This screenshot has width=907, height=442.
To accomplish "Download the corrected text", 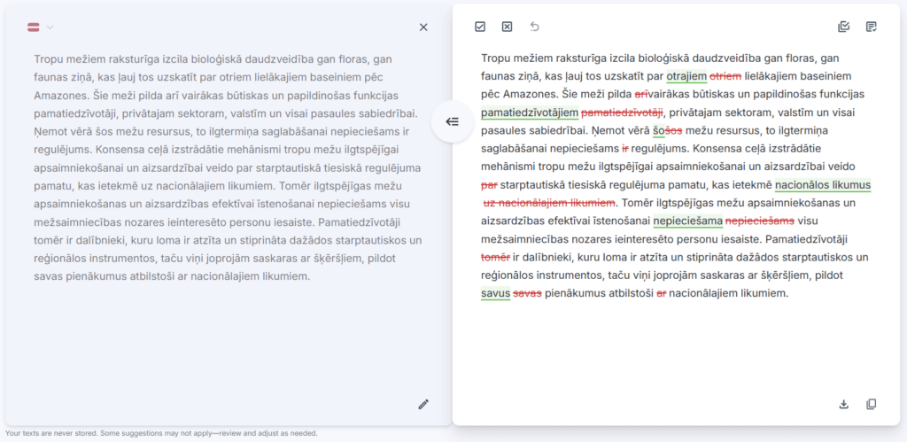I will pyautogui.click(x=843, y=404).
